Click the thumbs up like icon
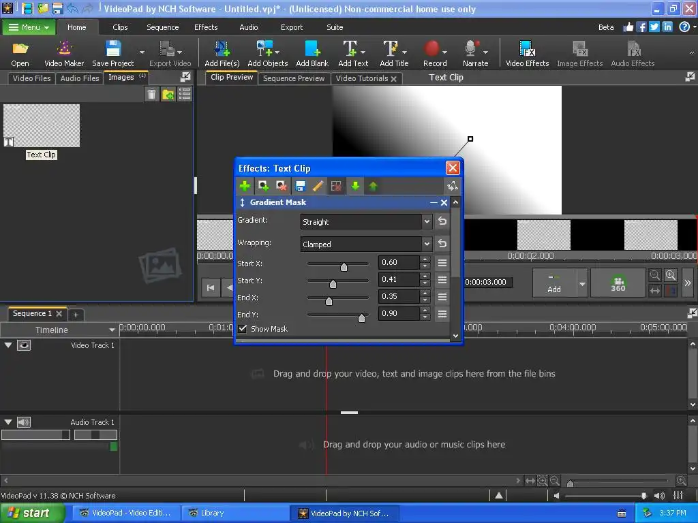Screen dimensions: 698x523 (628, 27)
